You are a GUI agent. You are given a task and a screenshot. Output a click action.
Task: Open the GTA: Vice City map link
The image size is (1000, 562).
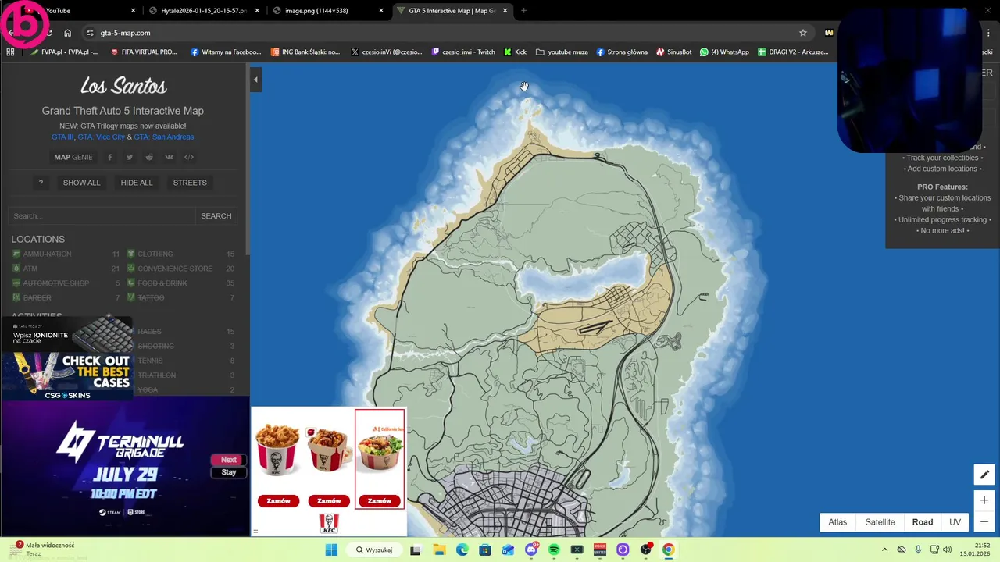101,137
